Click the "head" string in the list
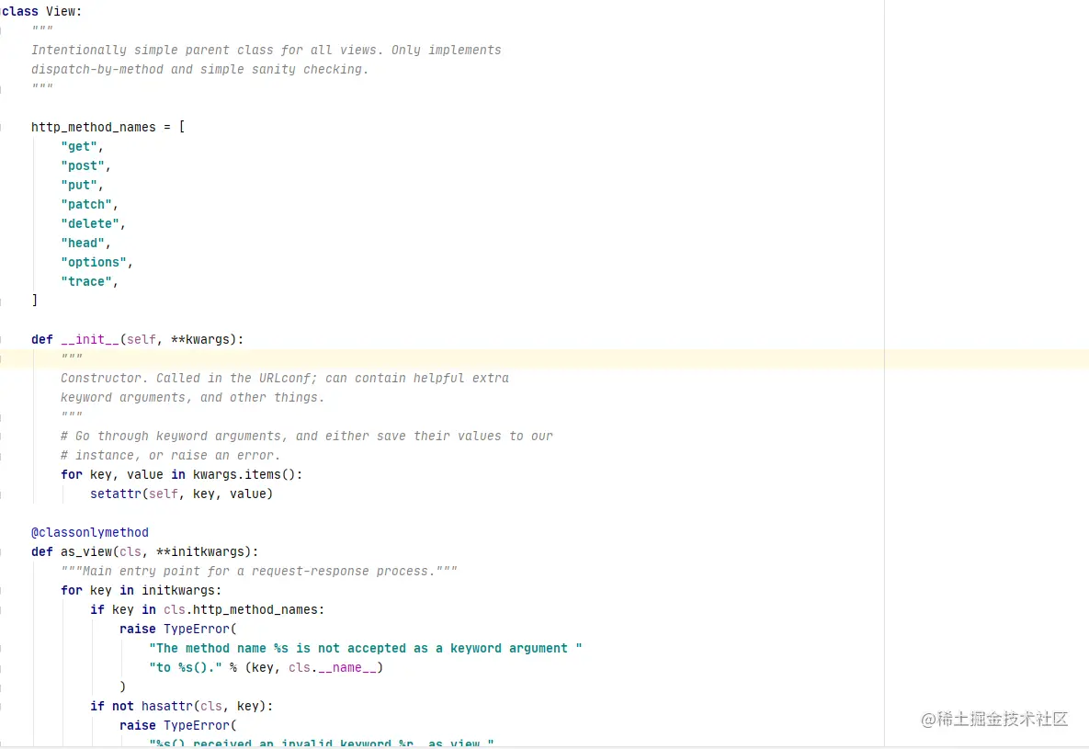The width and height of the screenshot is (1089, 749). point(83,244)
